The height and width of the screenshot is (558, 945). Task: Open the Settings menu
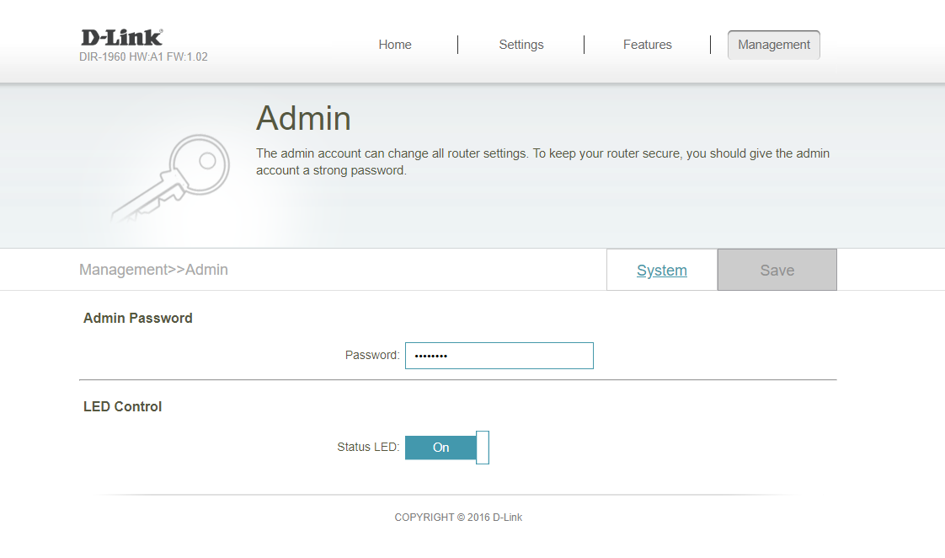(x=521, y=45)
